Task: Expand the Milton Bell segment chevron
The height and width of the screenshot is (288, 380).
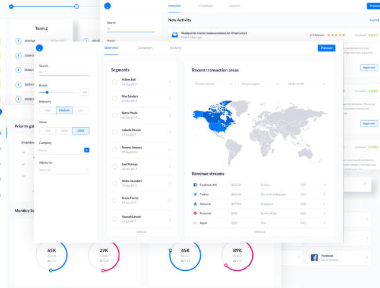Action: [169, 82]
